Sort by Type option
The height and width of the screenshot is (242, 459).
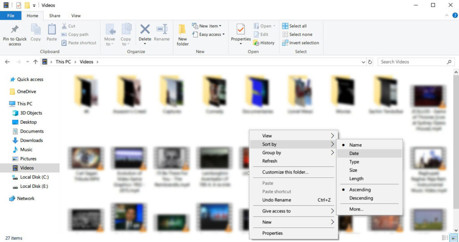tap(369, 162)
